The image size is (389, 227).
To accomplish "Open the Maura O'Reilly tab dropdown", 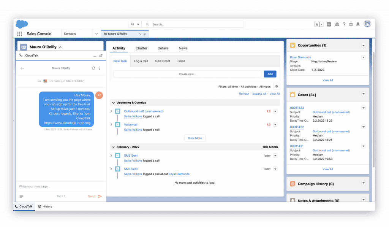I will point(140,34).
